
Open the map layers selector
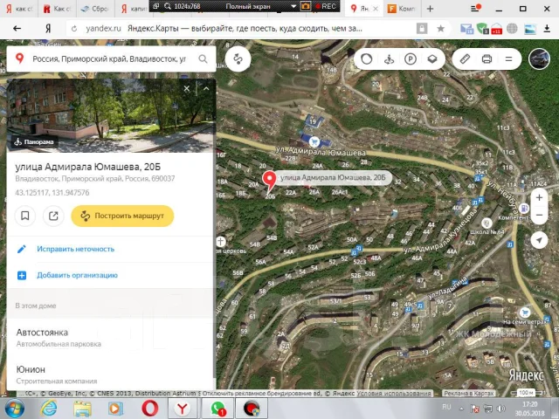432,58
